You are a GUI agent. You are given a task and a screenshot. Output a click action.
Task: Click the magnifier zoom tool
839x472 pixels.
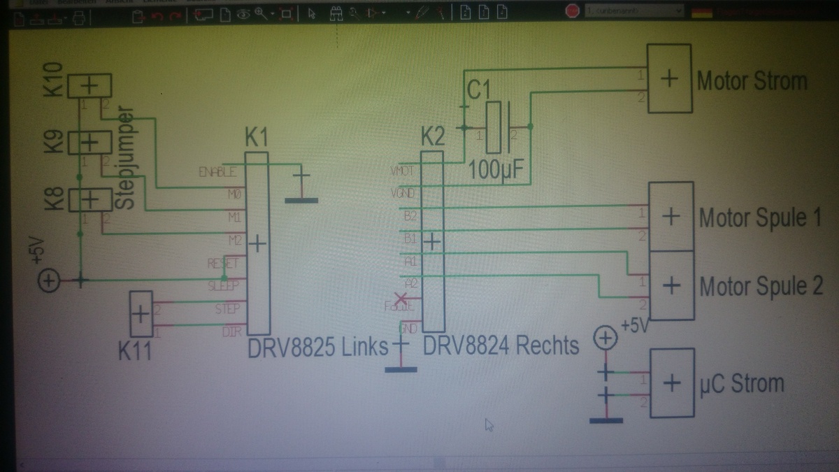[x=260, y=13]
